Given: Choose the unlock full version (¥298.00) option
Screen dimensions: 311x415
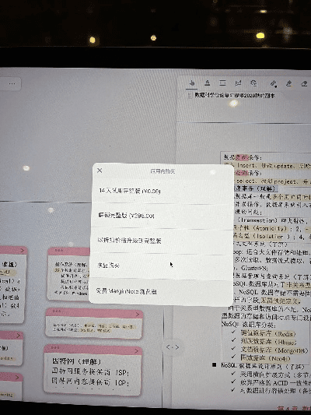Looking at the screenshot, I should [x=162, y=216].
